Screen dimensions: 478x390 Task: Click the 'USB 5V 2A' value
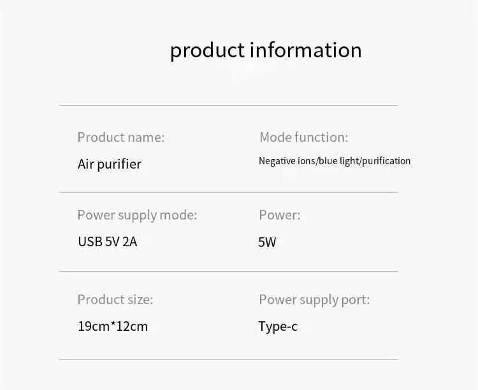click(107, 242)
